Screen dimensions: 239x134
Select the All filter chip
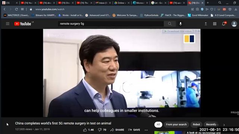click(x=158, y=124)
